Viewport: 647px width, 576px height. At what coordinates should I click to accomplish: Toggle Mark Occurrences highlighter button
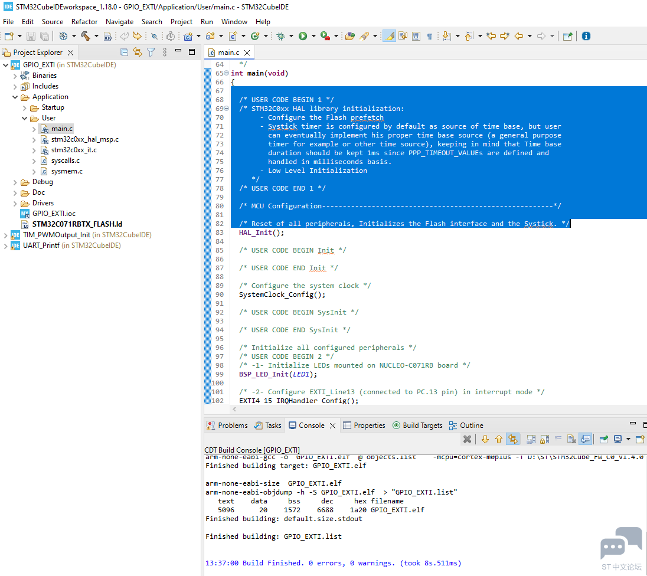click(390, 37)
